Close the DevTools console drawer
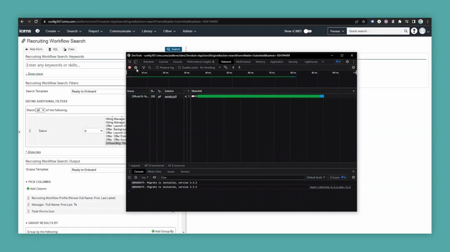 [353, 171]
